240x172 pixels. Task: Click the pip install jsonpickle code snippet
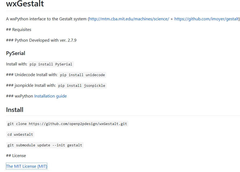point(82,85)
